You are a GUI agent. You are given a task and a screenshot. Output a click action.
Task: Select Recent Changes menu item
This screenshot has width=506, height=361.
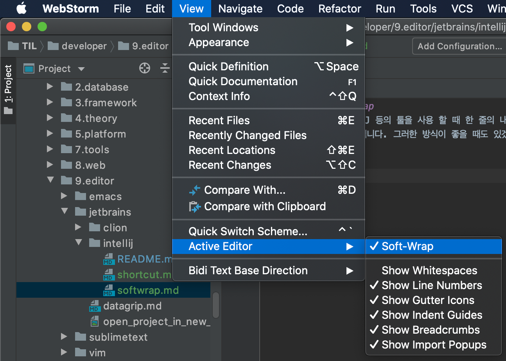point(269,165)
